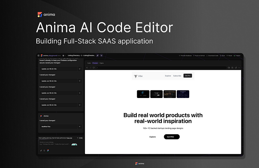Click the fullscreen expand icon by the URL bar
The height and width of the screenshot is (168, 259).
(232, 67)
